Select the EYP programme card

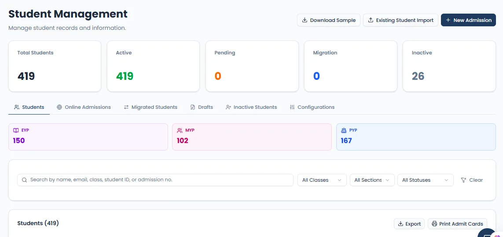88,137
